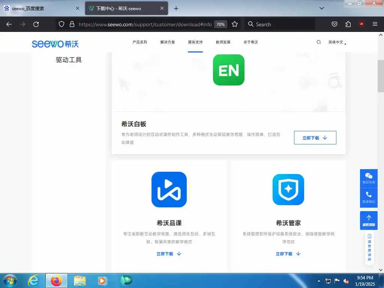384x288 pixels.
Task: Click the site security padlock icon
Action: [x=72, y=24]
